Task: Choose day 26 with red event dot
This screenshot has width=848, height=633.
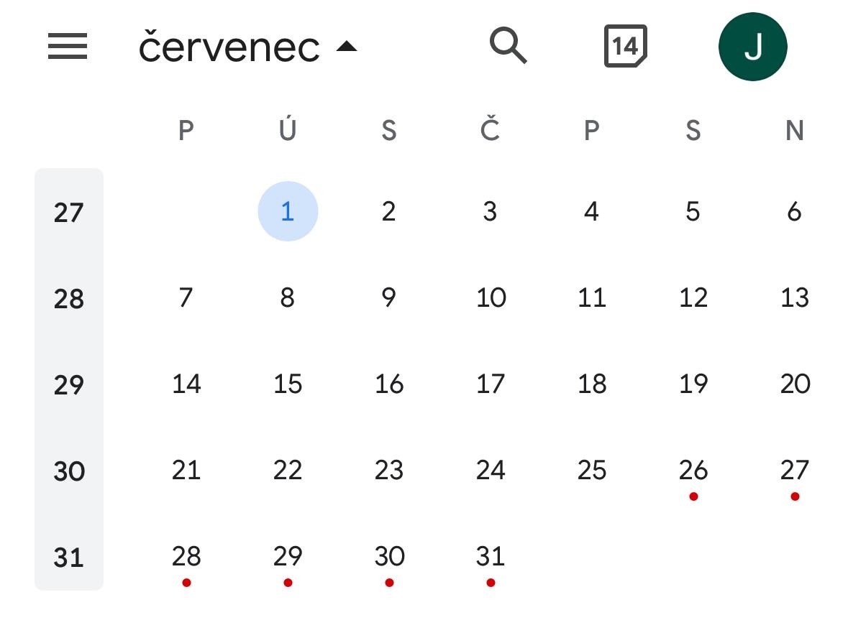Action: (693, 470)
